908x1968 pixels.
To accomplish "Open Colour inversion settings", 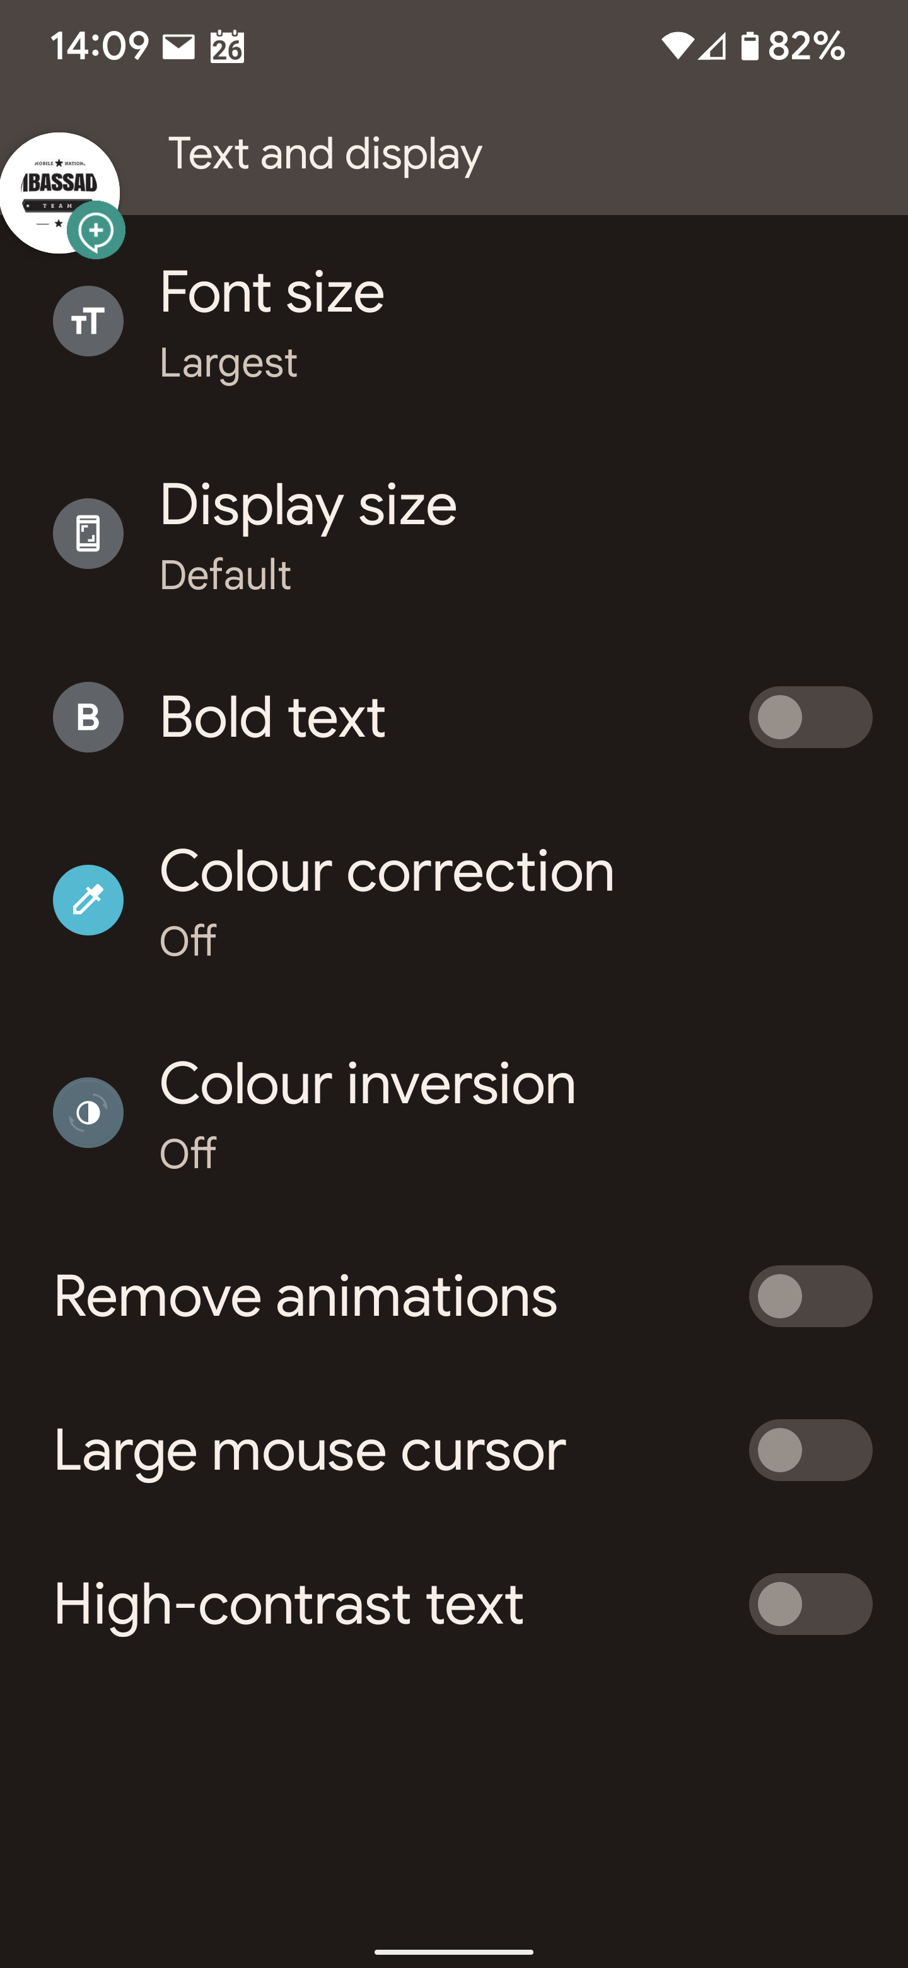I will 453,1112.
